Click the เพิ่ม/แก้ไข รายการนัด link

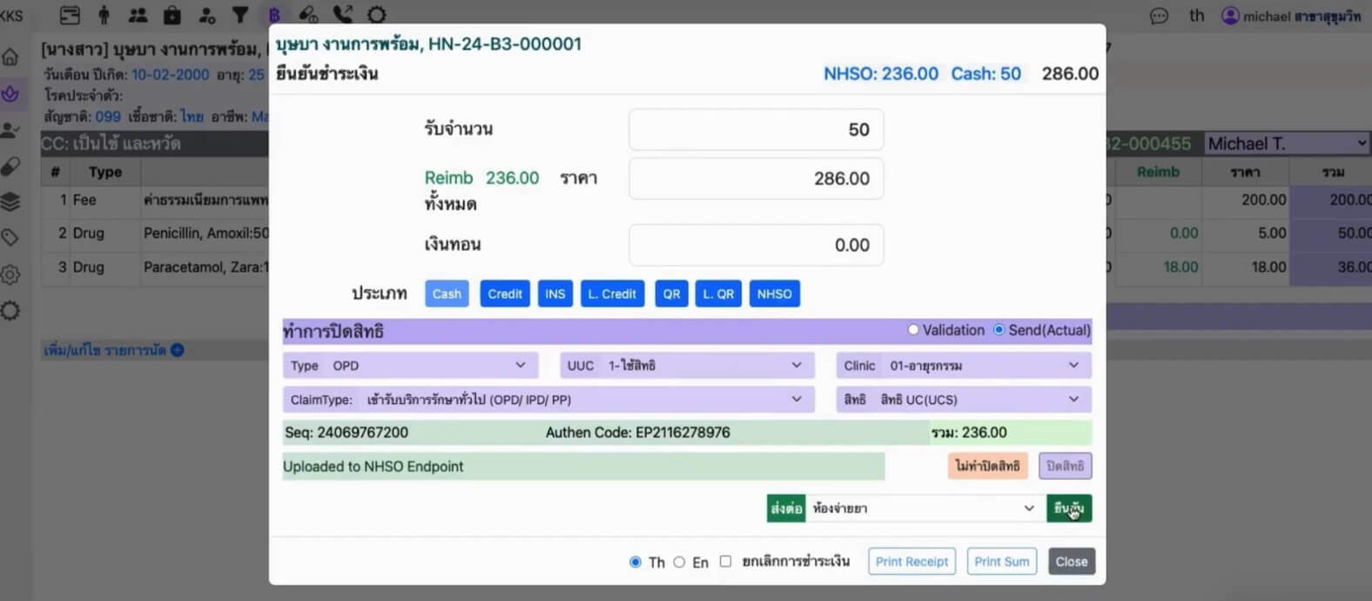(104, 350)
